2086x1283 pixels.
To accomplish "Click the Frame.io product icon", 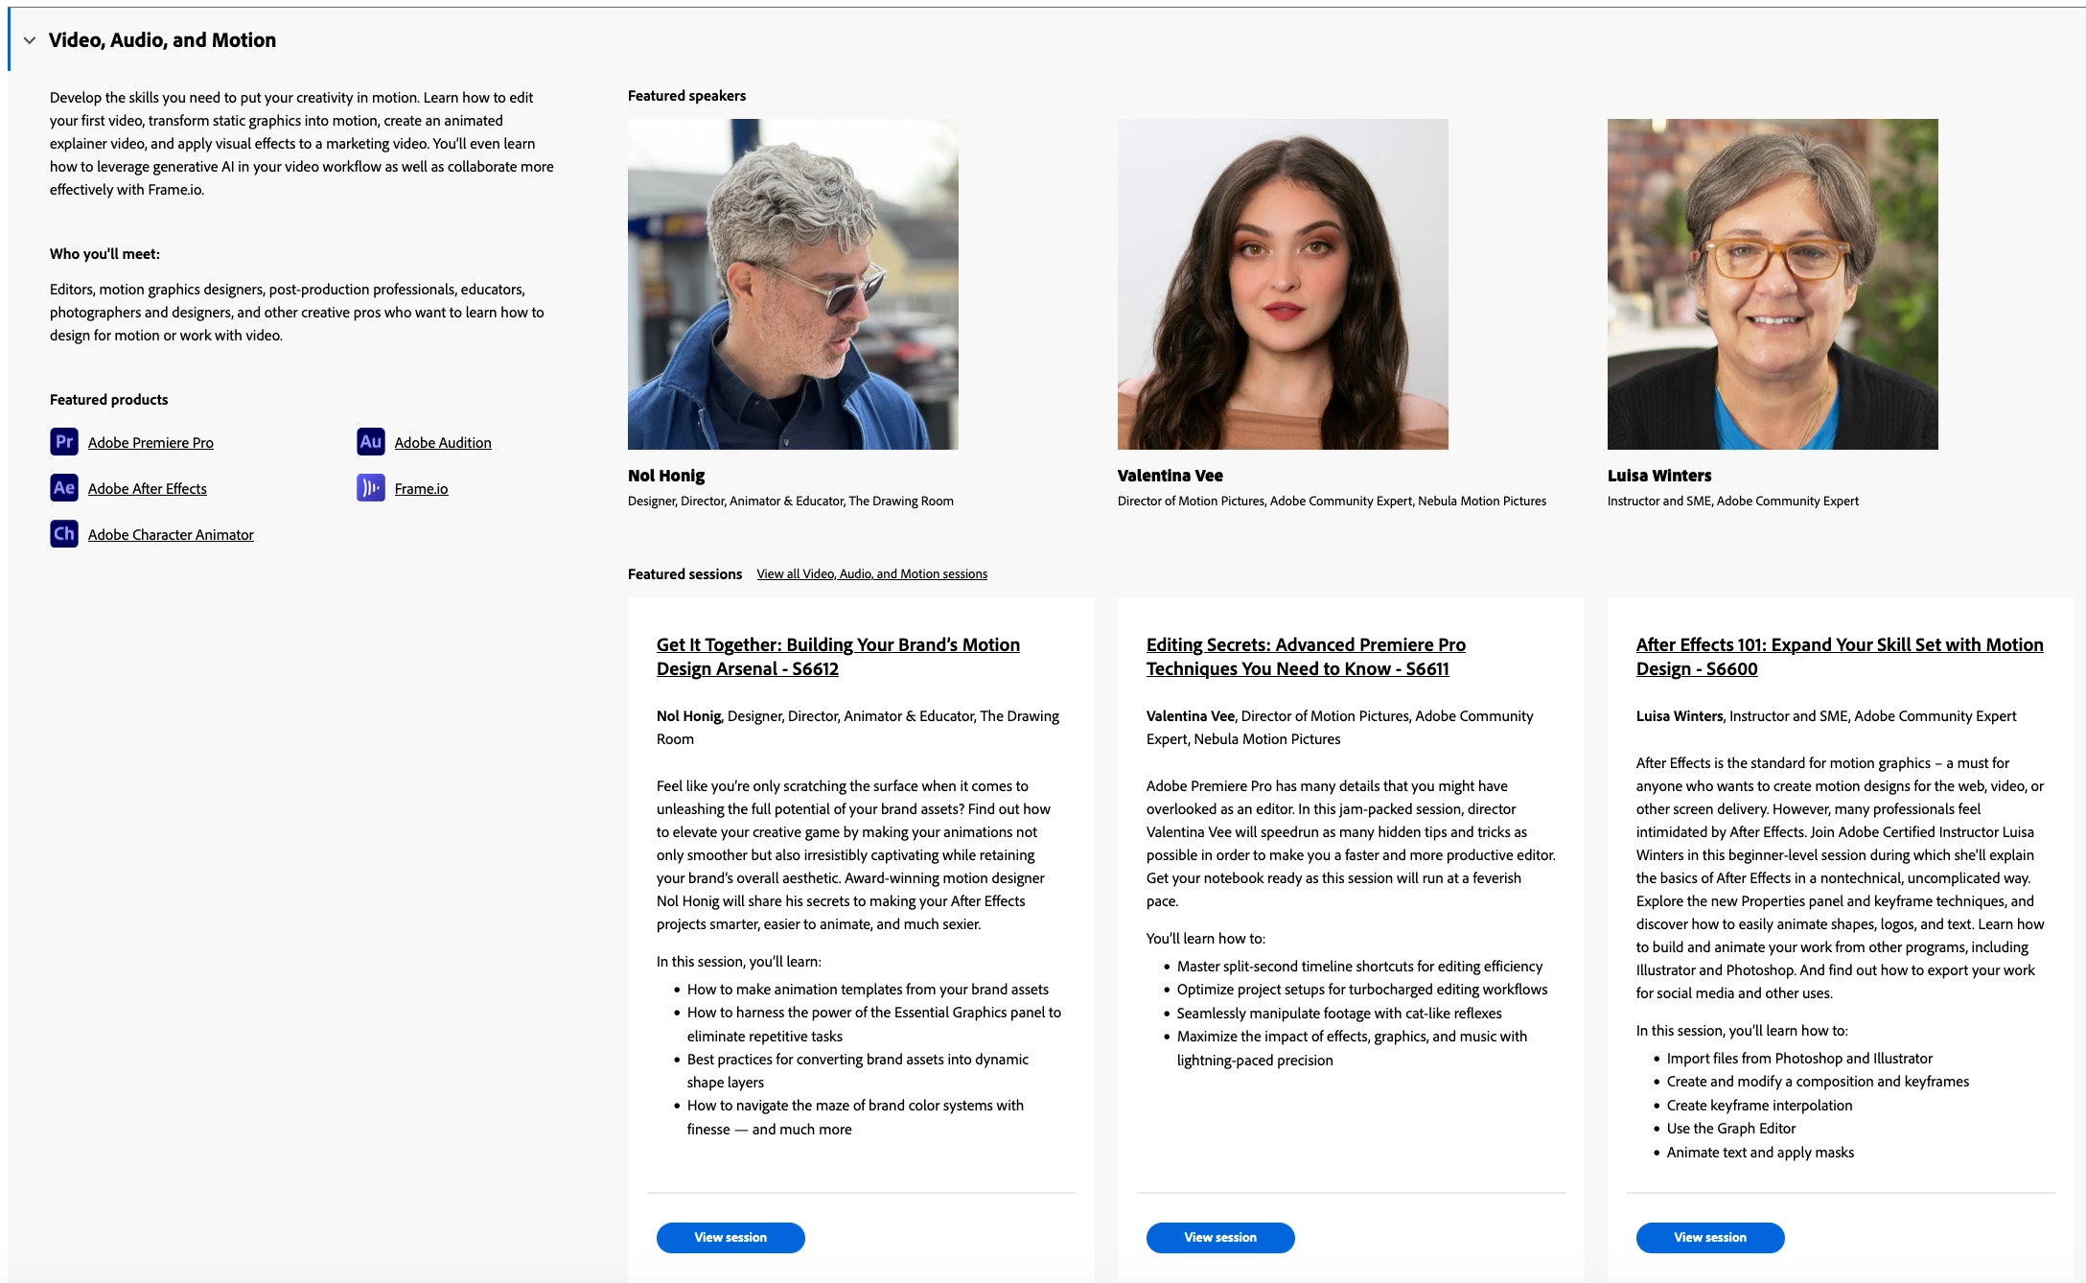I will point(370,488).
